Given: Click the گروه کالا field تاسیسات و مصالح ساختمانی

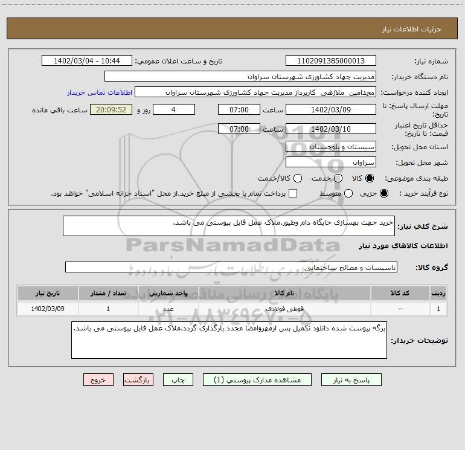Looking at the screenshot, I should point(231,267).
